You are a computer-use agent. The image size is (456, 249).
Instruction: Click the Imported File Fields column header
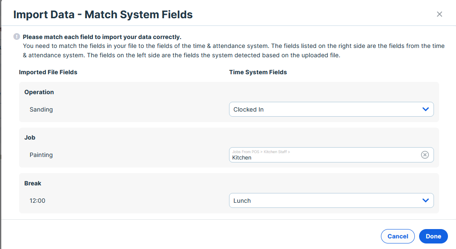(x=48, y=72)
